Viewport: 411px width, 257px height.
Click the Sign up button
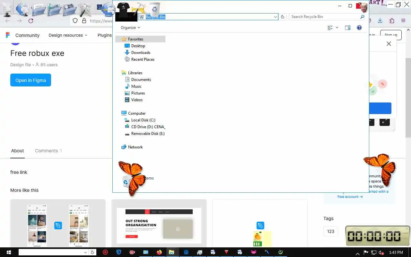tap(391, 35)
